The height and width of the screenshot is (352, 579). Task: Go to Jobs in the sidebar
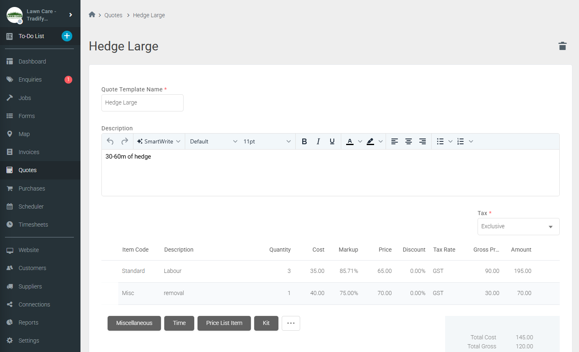point(40,98)
